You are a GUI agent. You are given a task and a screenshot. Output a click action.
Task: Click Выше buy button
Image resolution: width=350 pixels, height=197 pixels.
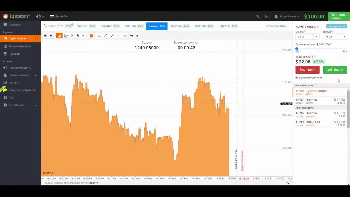pyautogui.click(x=335, y=70)
